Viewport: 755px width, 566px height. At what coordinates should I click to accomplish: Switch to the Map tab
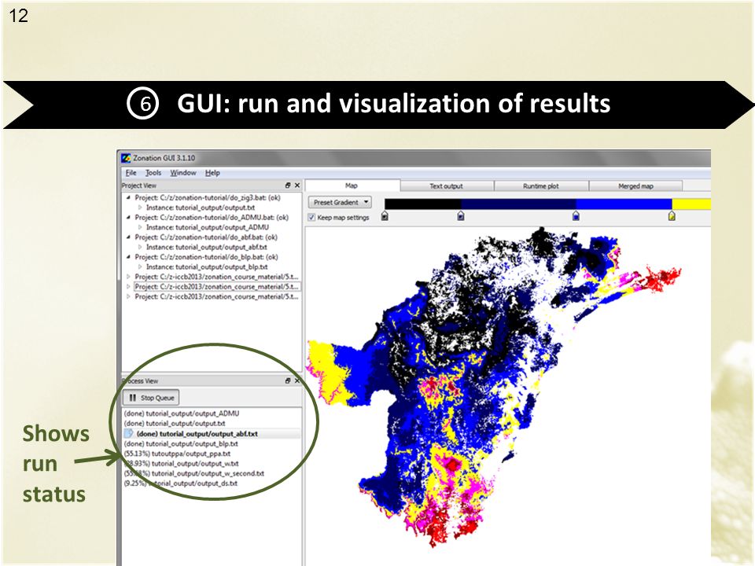[352, 186]
